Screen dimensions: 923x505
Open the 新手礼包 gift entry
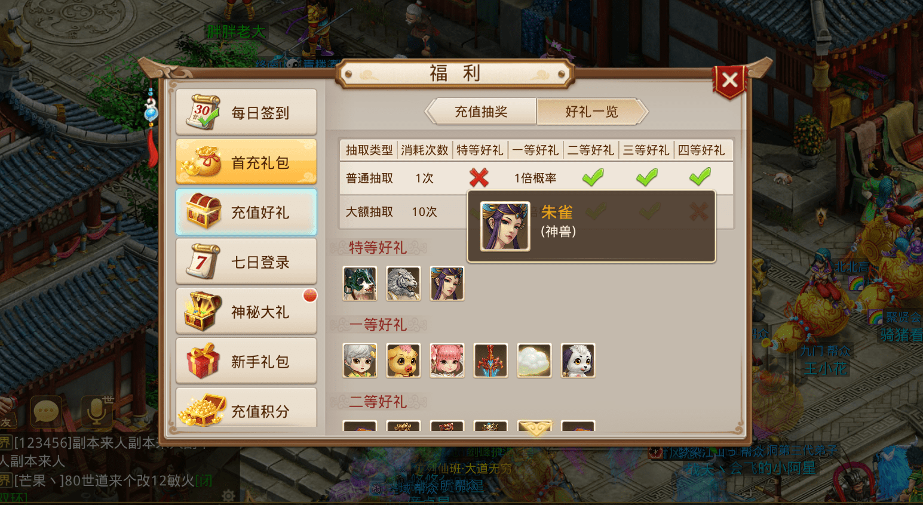[x=246, y=361]
